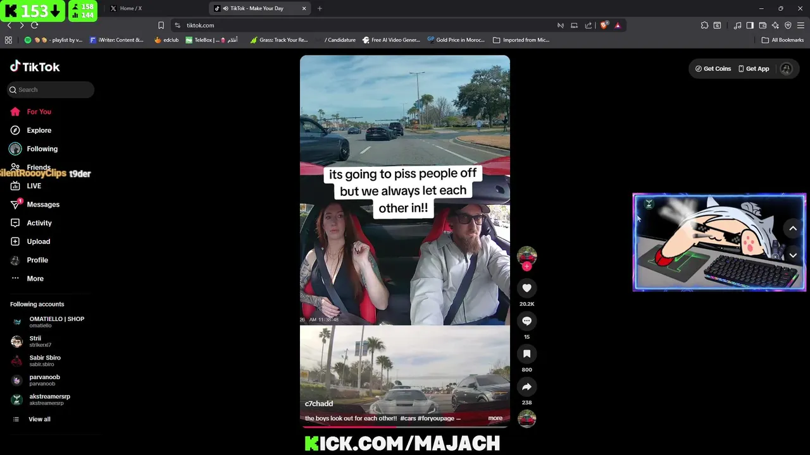Open a new browser tab
Image resolution: width=810 pixels, height=455 pixels.
[x=320, y=8]
